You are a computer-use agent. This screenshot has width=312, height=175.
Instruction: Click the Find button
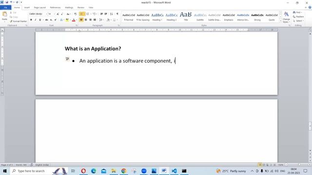(298, 13)
